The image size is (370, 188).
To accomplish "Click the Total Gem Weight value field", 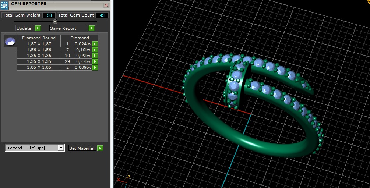I will (49, 15).
